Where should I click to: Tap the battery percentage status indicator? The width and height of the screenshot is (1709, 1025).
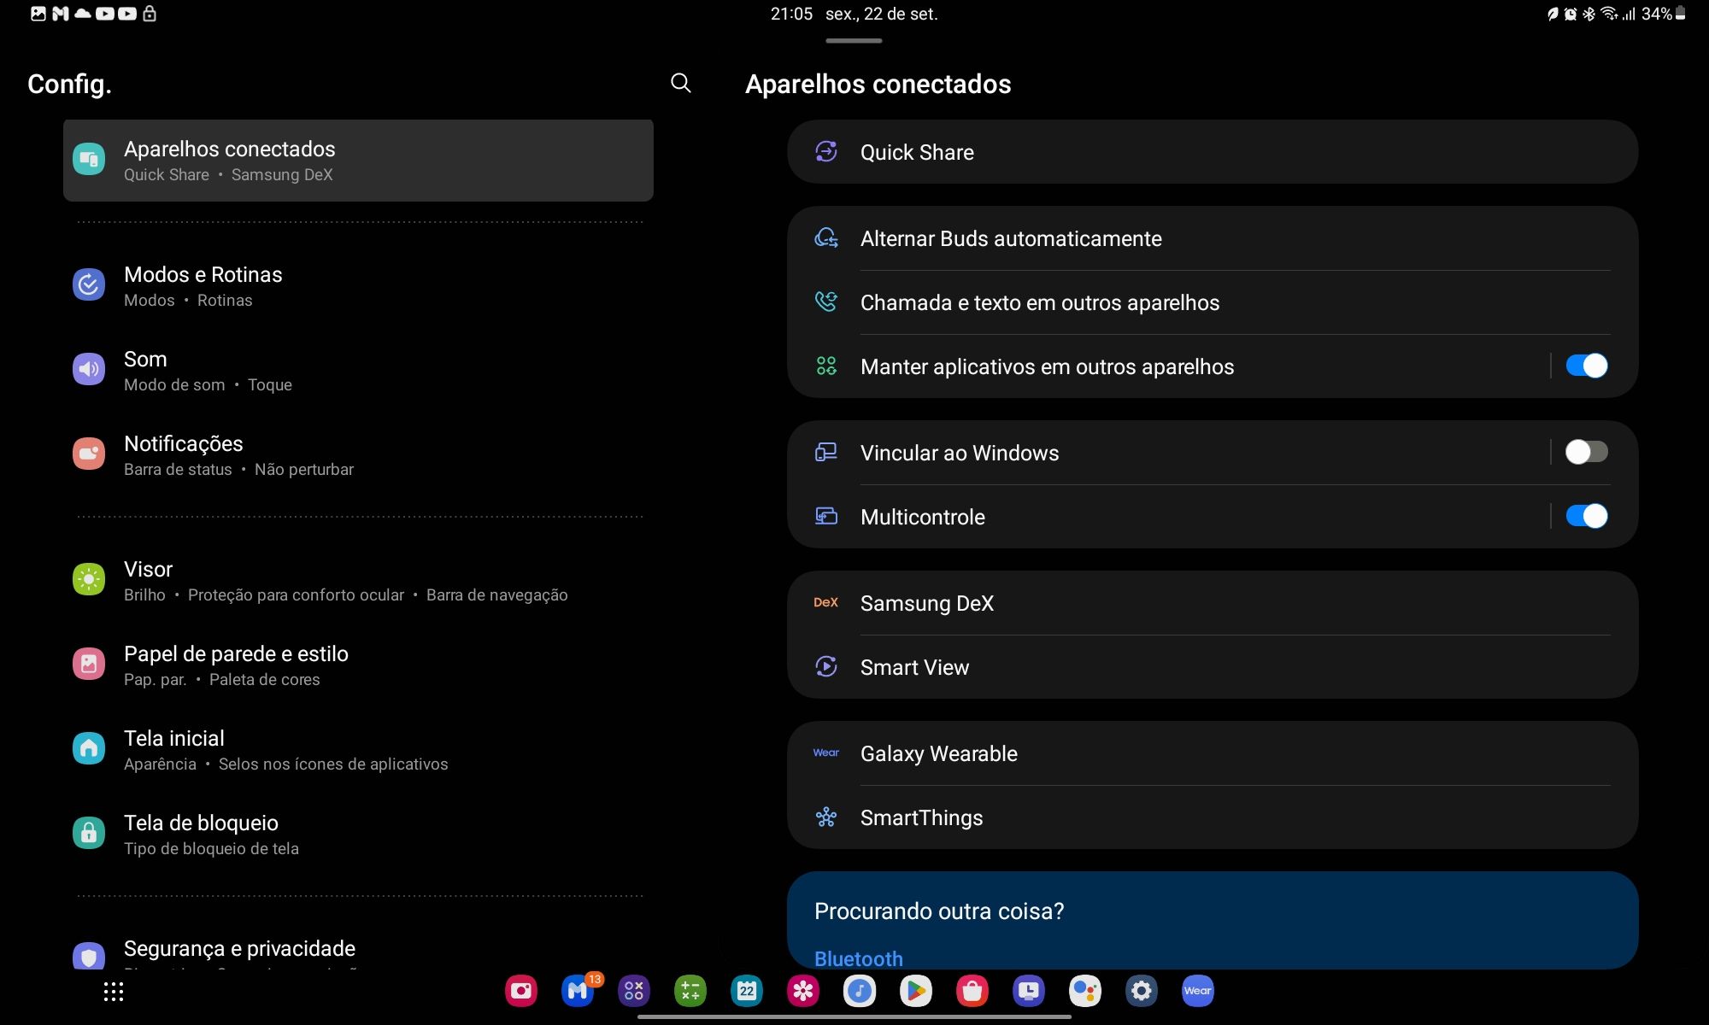point(1656,14)
